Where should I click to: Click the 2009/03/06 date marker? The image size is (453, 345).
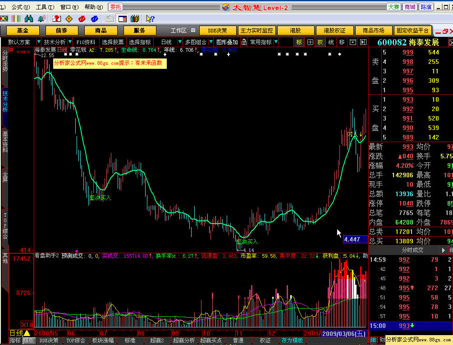tap(344, 333)
